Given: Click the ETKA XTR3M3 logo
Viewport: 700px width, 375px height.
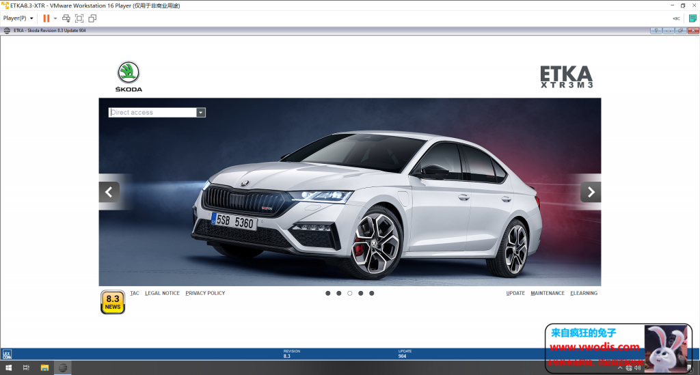Looking at the screenshot, I should point(567,77).
